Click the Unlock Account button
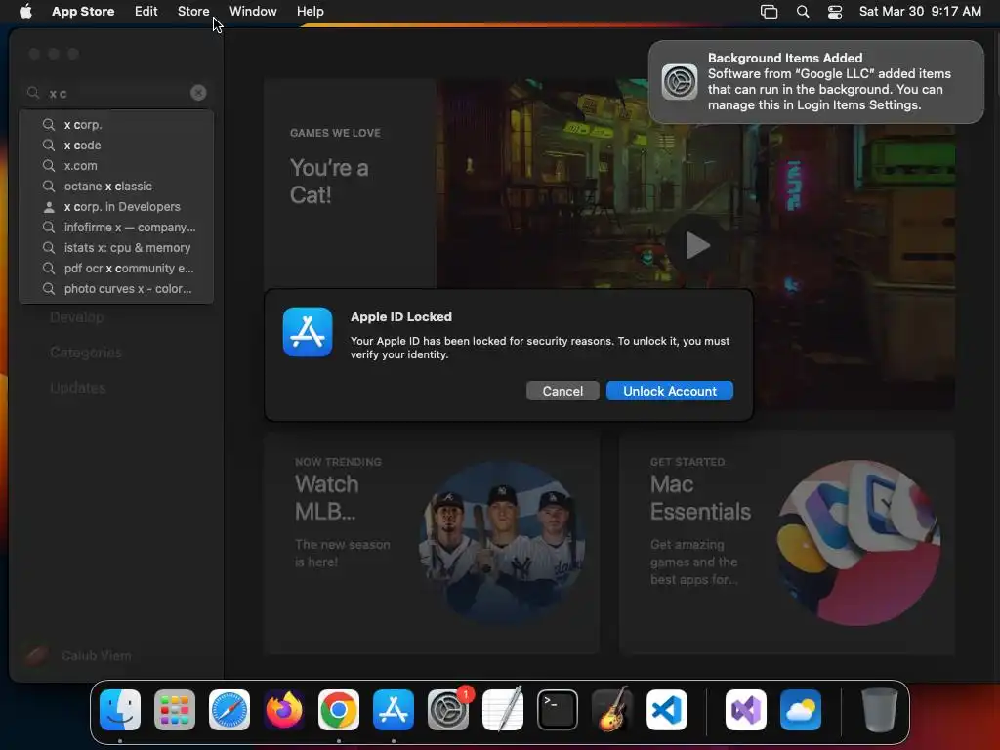1000x750 pixels. click(670, 391)
